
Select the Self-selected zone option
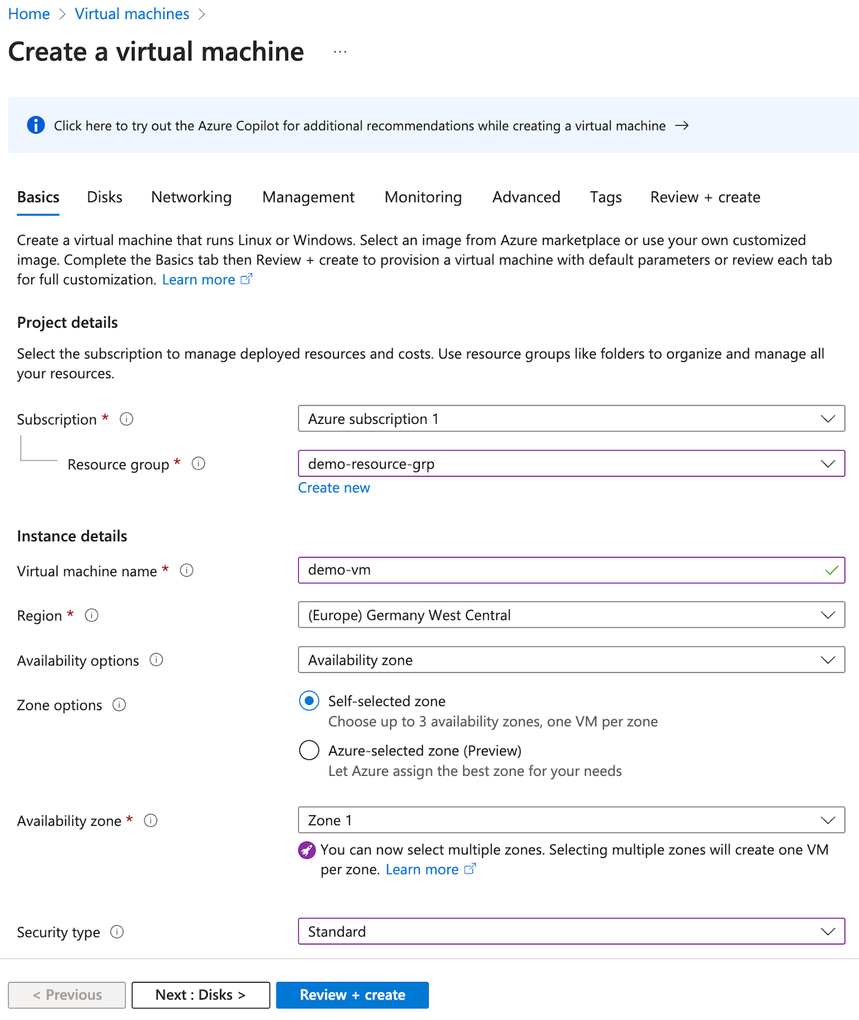point(308,701)
